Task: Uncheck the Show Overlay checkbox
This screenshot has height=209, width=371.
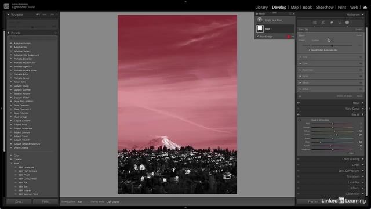Action: [x=257, y=37]
